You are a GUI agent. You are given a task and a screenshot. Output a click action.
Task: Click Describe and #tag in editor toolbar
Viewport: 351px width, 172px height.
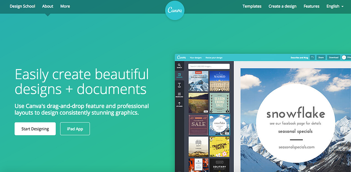click(299, 58)
